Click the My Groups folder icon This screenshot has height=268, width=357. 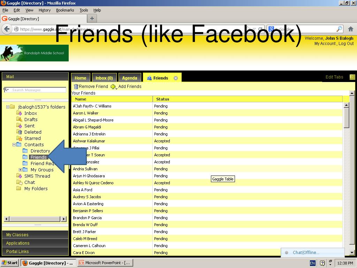[25, 170]
